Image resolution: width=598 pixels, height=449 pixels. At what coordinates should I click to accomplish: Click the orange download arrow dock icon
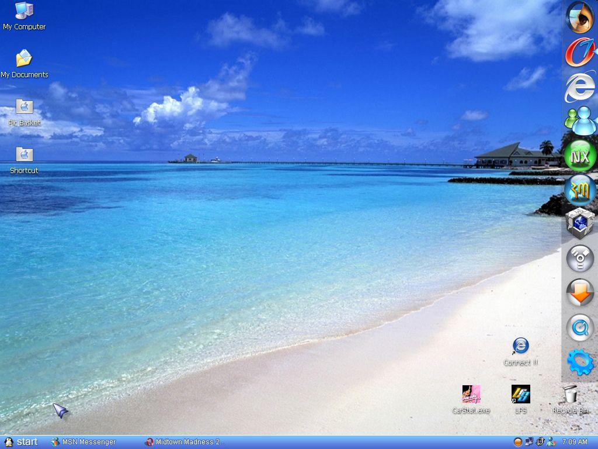579,293
